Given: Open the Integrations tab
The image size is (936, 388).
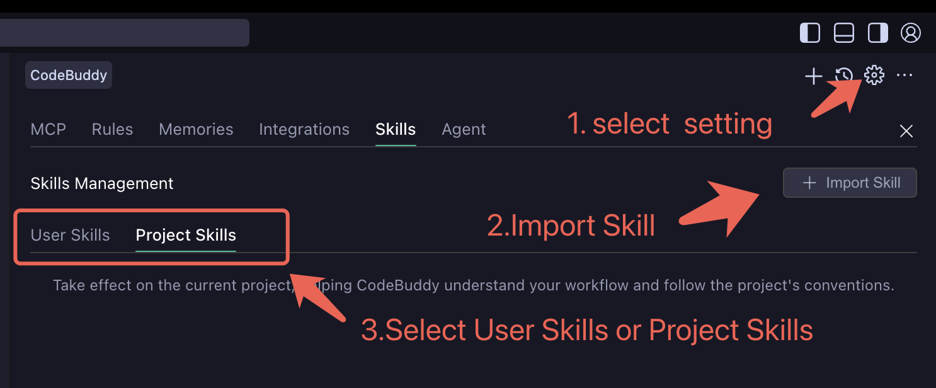Looking at the screenshot, I should [x=304, y=129].
